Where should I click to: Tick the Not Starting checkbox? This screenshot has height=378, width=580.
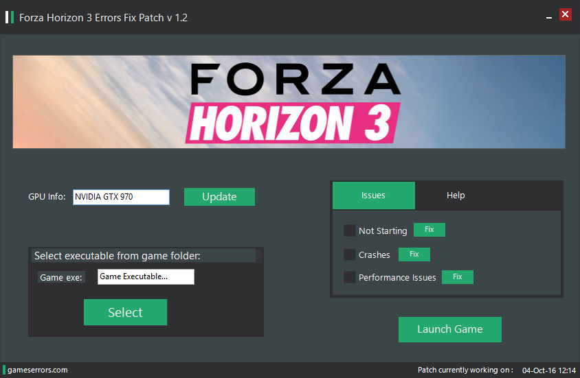tap(350, 231)
